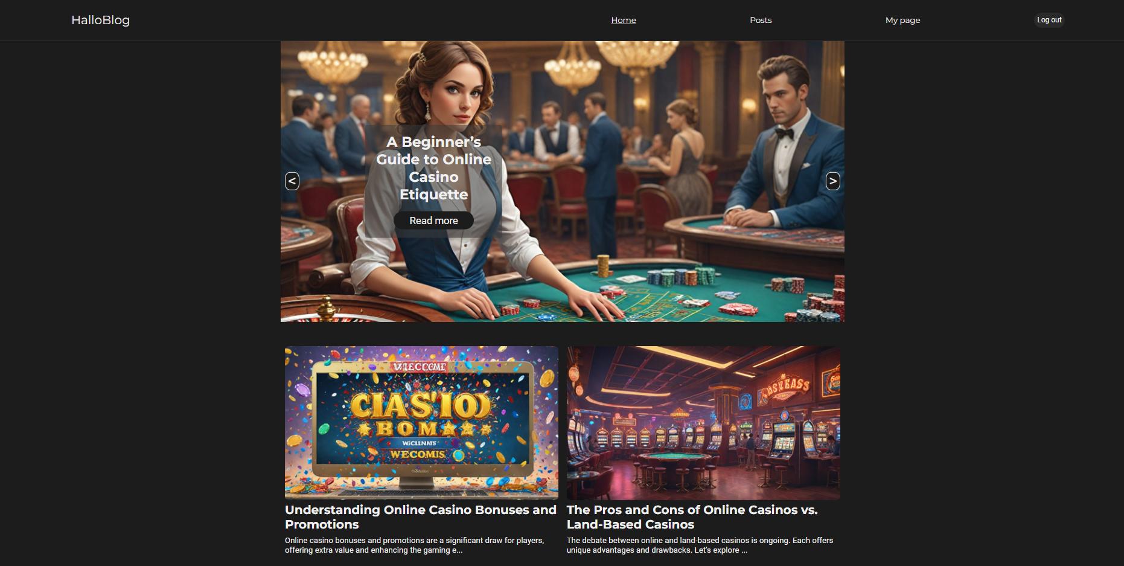Click the WECOMIS banner text in the bonus thumbnail
This screenshot has height=566, width=1124.
click(x=418, y=454)
